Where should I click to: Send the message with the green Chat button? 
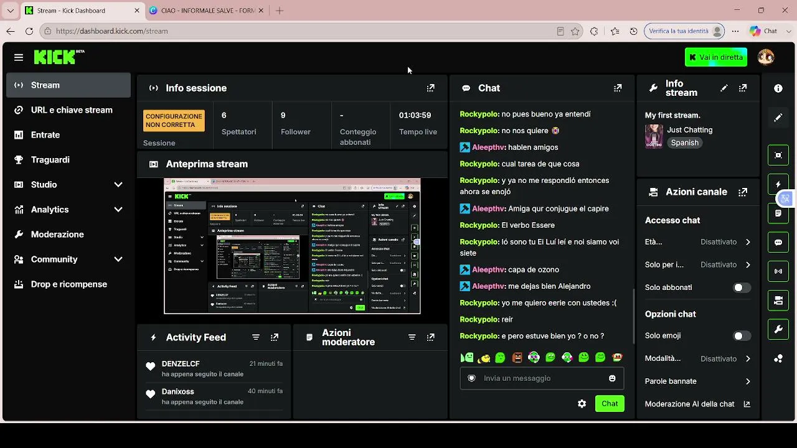610,404
